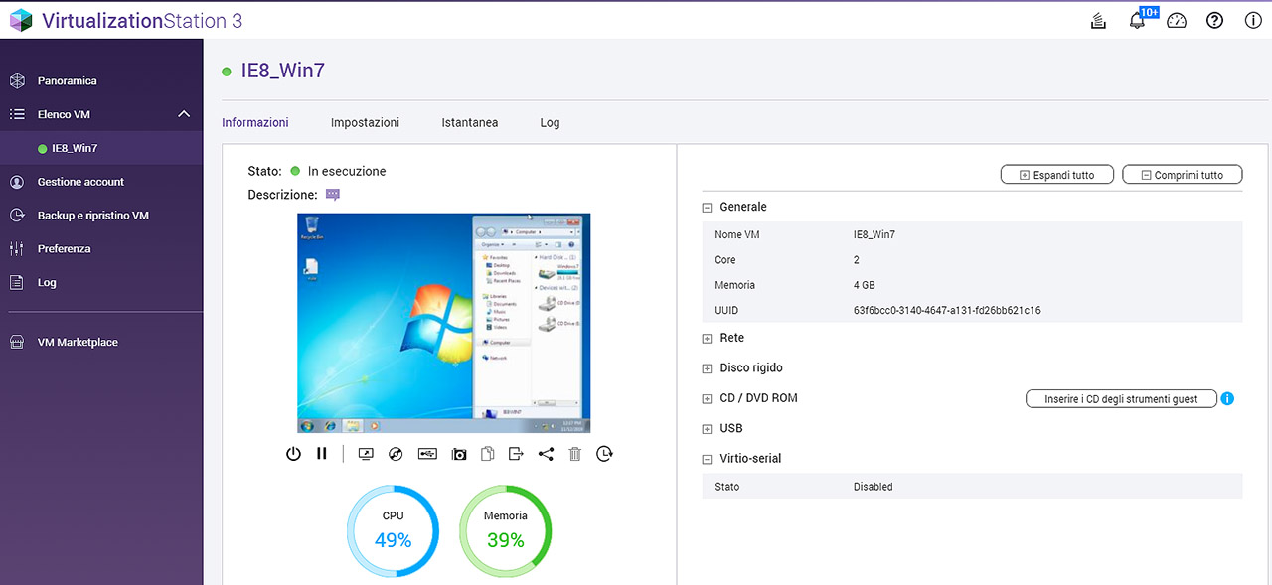The image size is (1272, 585).
Task: Switch to the Impostazioni tab
Action: point(365,123)
